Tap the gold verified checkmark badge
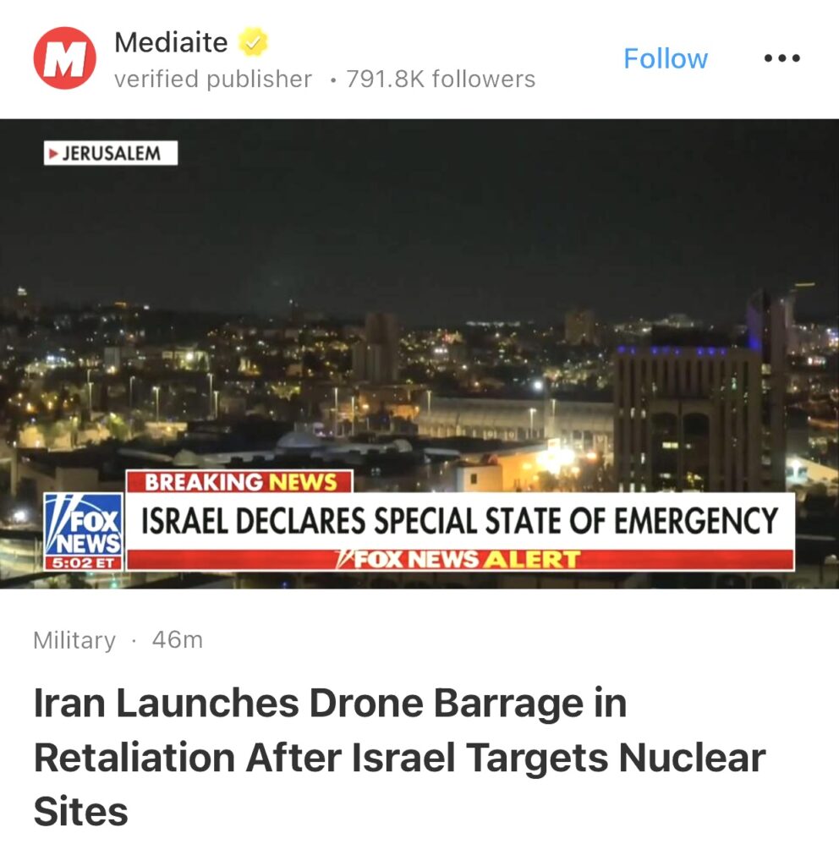Screen dimensions: 839x866 [x=253, y=42]
